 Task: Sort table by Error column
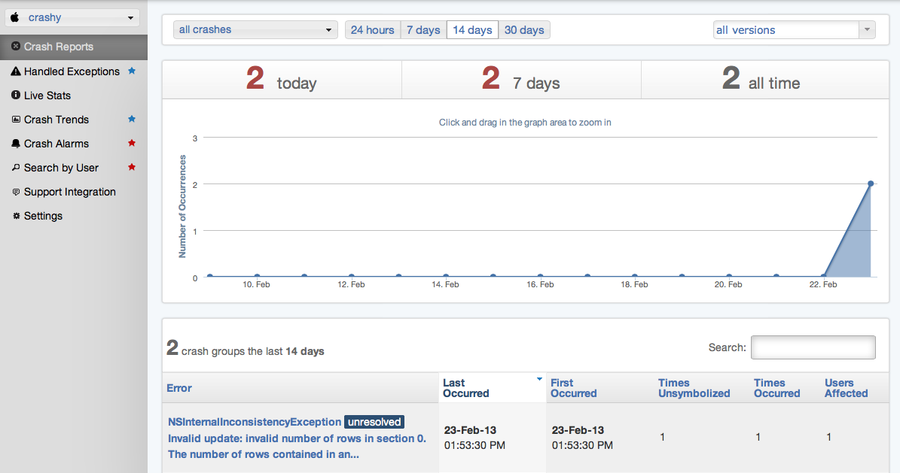[x=179, y=388]
